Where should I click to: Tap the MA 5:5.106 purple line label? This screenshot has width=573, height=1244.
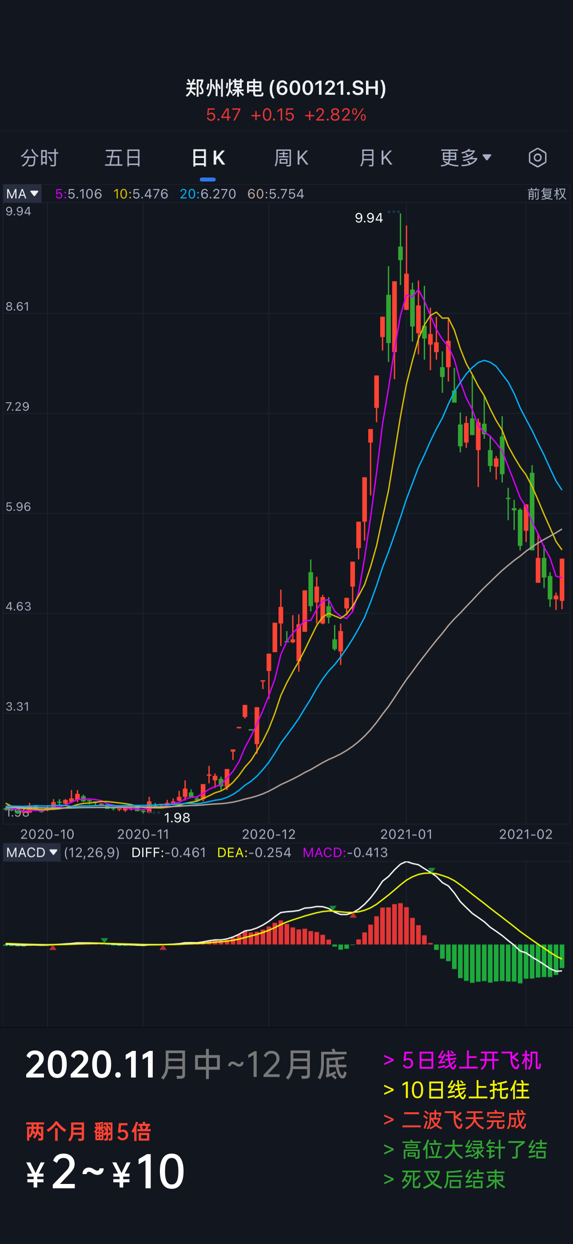tap(79, 194)
